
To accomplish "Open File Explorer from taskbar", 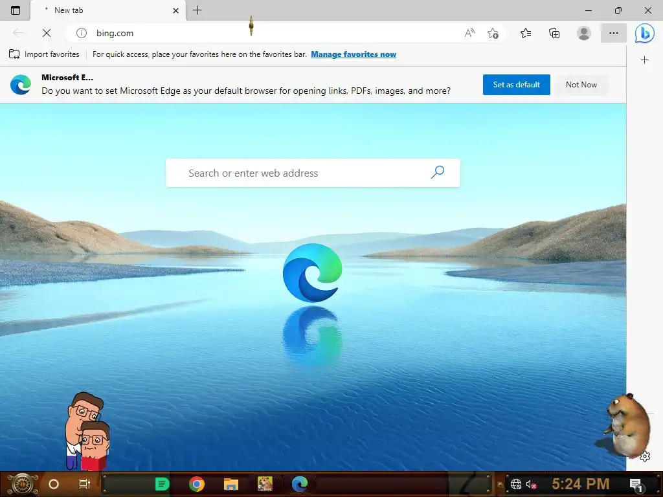I will [x=231, y=484].
